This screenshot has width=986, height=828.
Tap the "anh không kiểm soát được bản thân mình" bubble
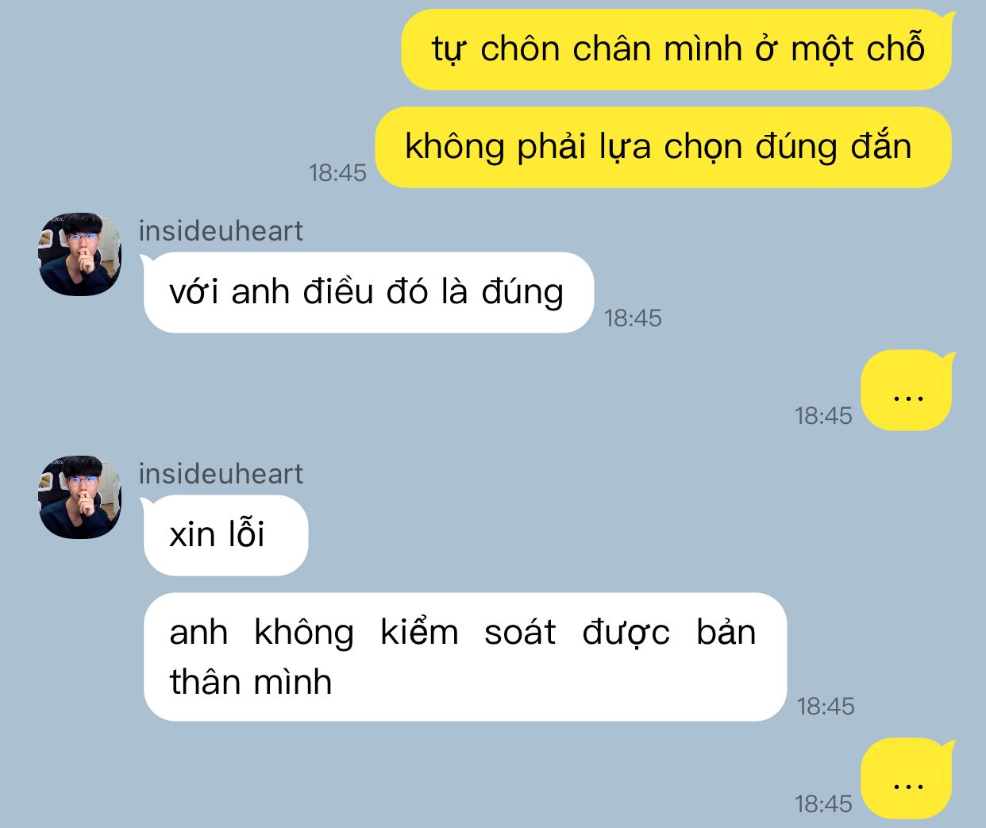pos(464,657)
